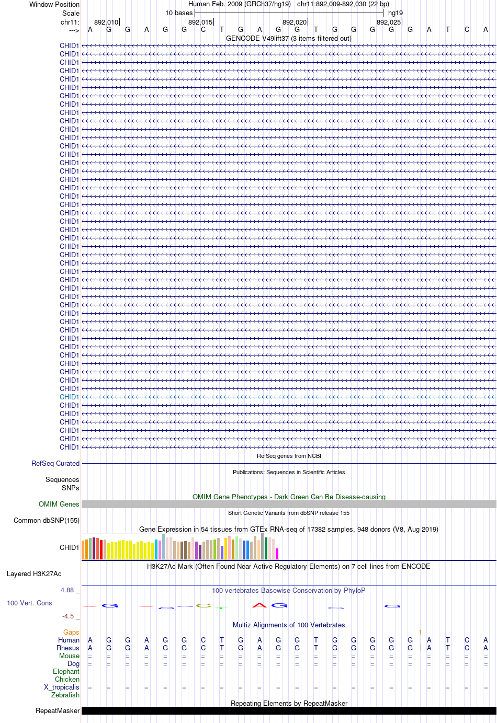Open the Common dbSNP(155) track label
Screen dimensions: 497x723
pyautogui.click(x=47, y=520)
